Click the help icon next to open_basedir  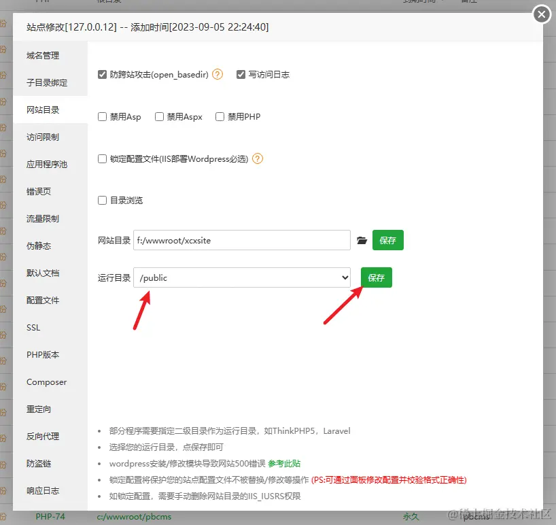(x=217, y=75)
